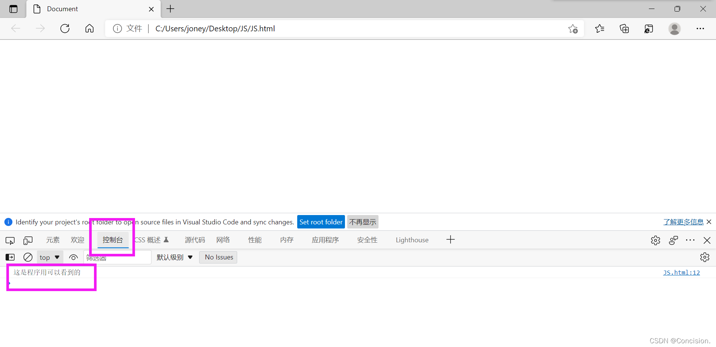The width and height of the screenshot is (716, 347).
Task: View site information icon in address bar
Action: (117, 28)
